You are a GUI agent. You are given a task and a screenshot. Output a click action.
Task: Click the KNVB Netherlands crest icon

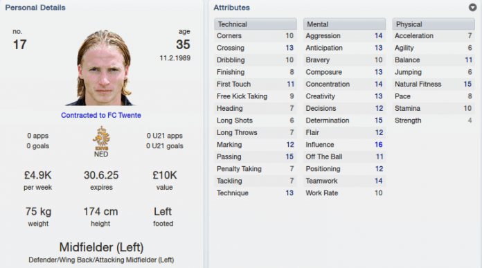[x=101, y=138]
